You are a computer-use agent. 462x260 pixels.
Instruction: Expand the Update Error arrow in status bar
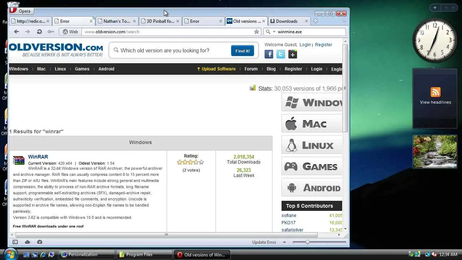coord(284,242)
